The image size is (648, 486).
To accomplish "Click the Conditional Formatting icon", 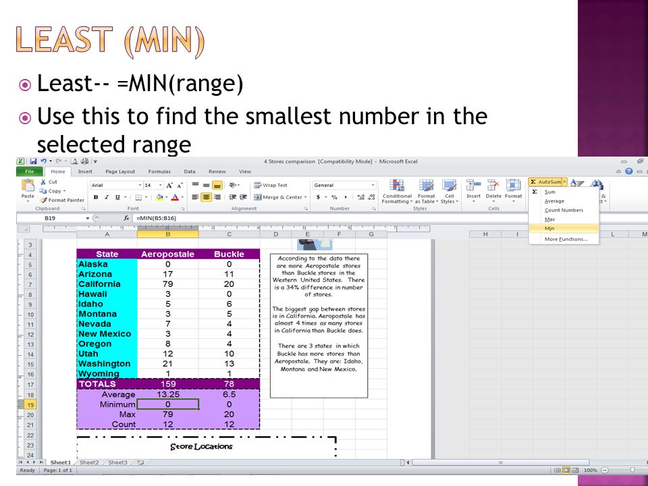I will point(397,186).
